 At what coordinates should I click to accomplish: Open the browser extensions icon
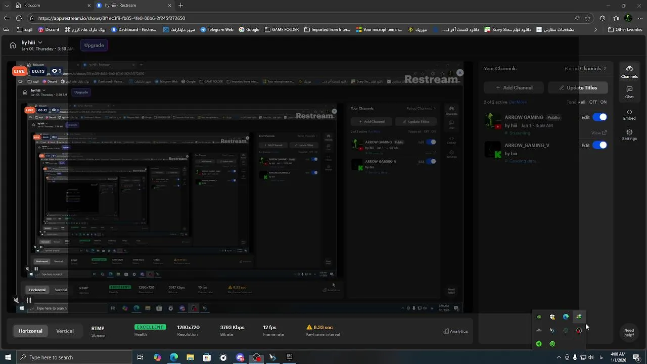602,18
